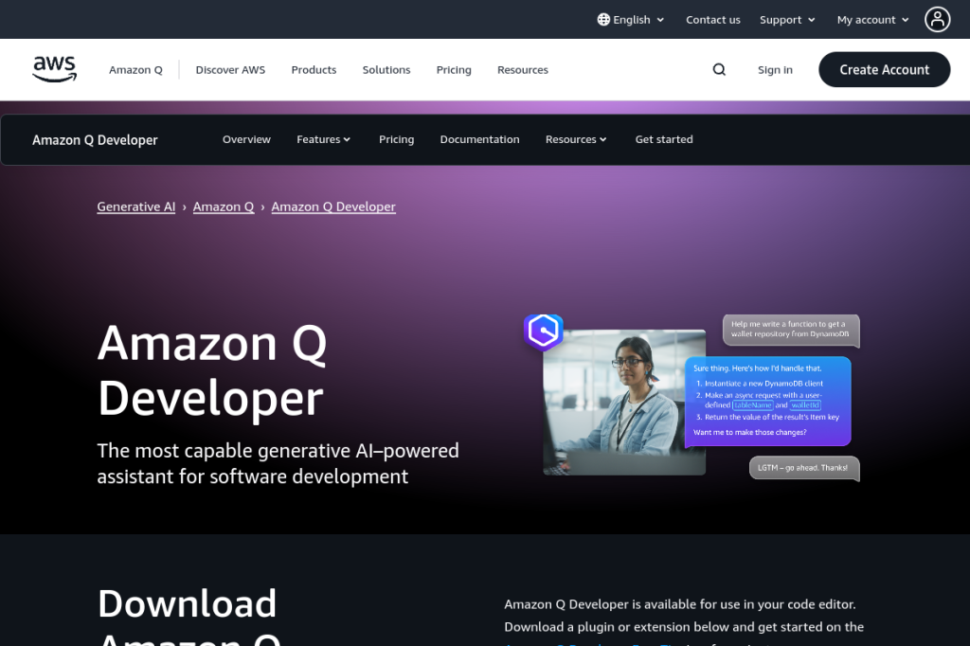The width and height of the screenshot is (970, 646).
Task: Open Amazon Q in main navigation
Action: 135,70
